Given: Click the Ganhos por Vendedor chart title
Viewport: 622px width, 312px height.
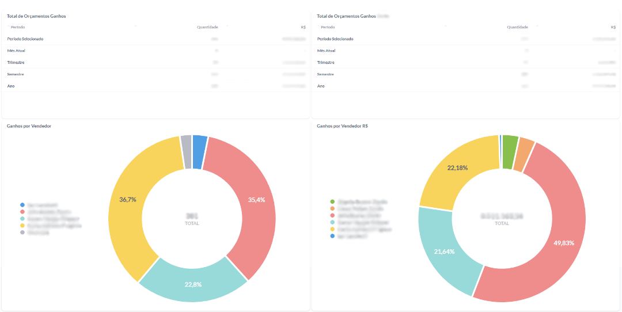Looking at the screenshot, I should (29, 126).
